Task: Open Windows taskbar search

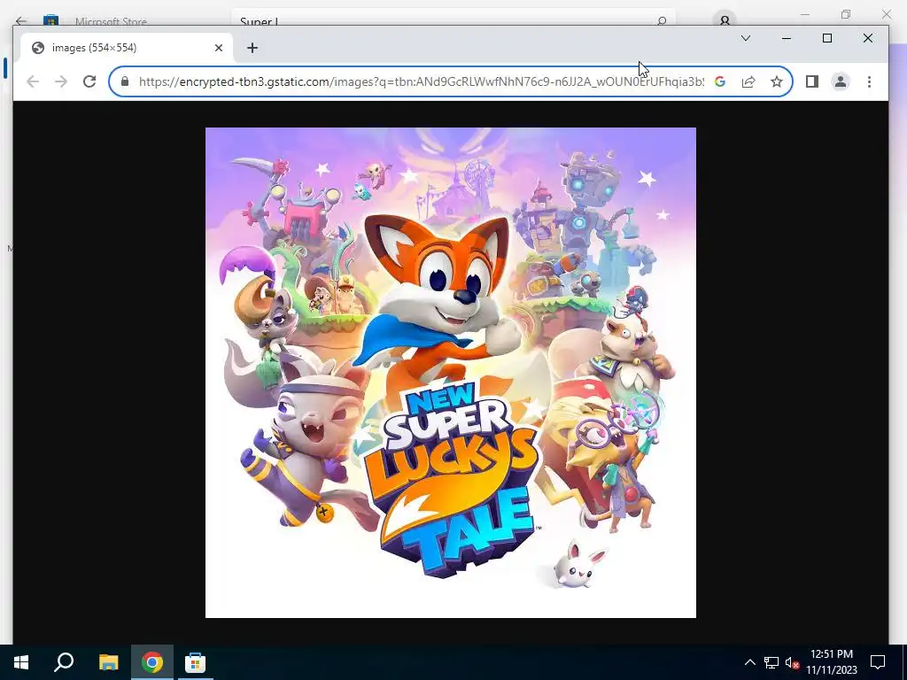Action: pos(64,662)
